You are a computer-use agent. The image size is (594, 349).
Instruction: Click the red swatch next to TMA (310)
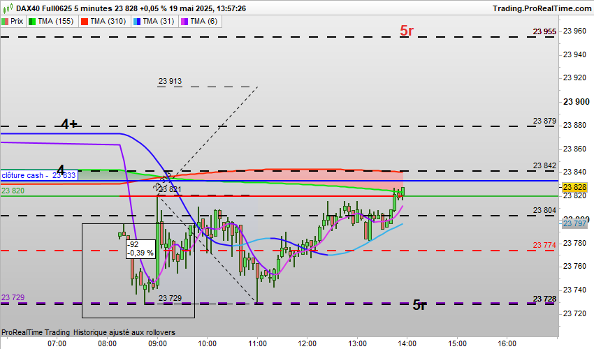click(x=85, y=22)
